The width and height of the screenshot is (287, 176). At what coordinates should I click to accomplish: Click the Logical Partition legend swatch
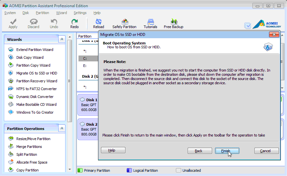tap(129, 170)
